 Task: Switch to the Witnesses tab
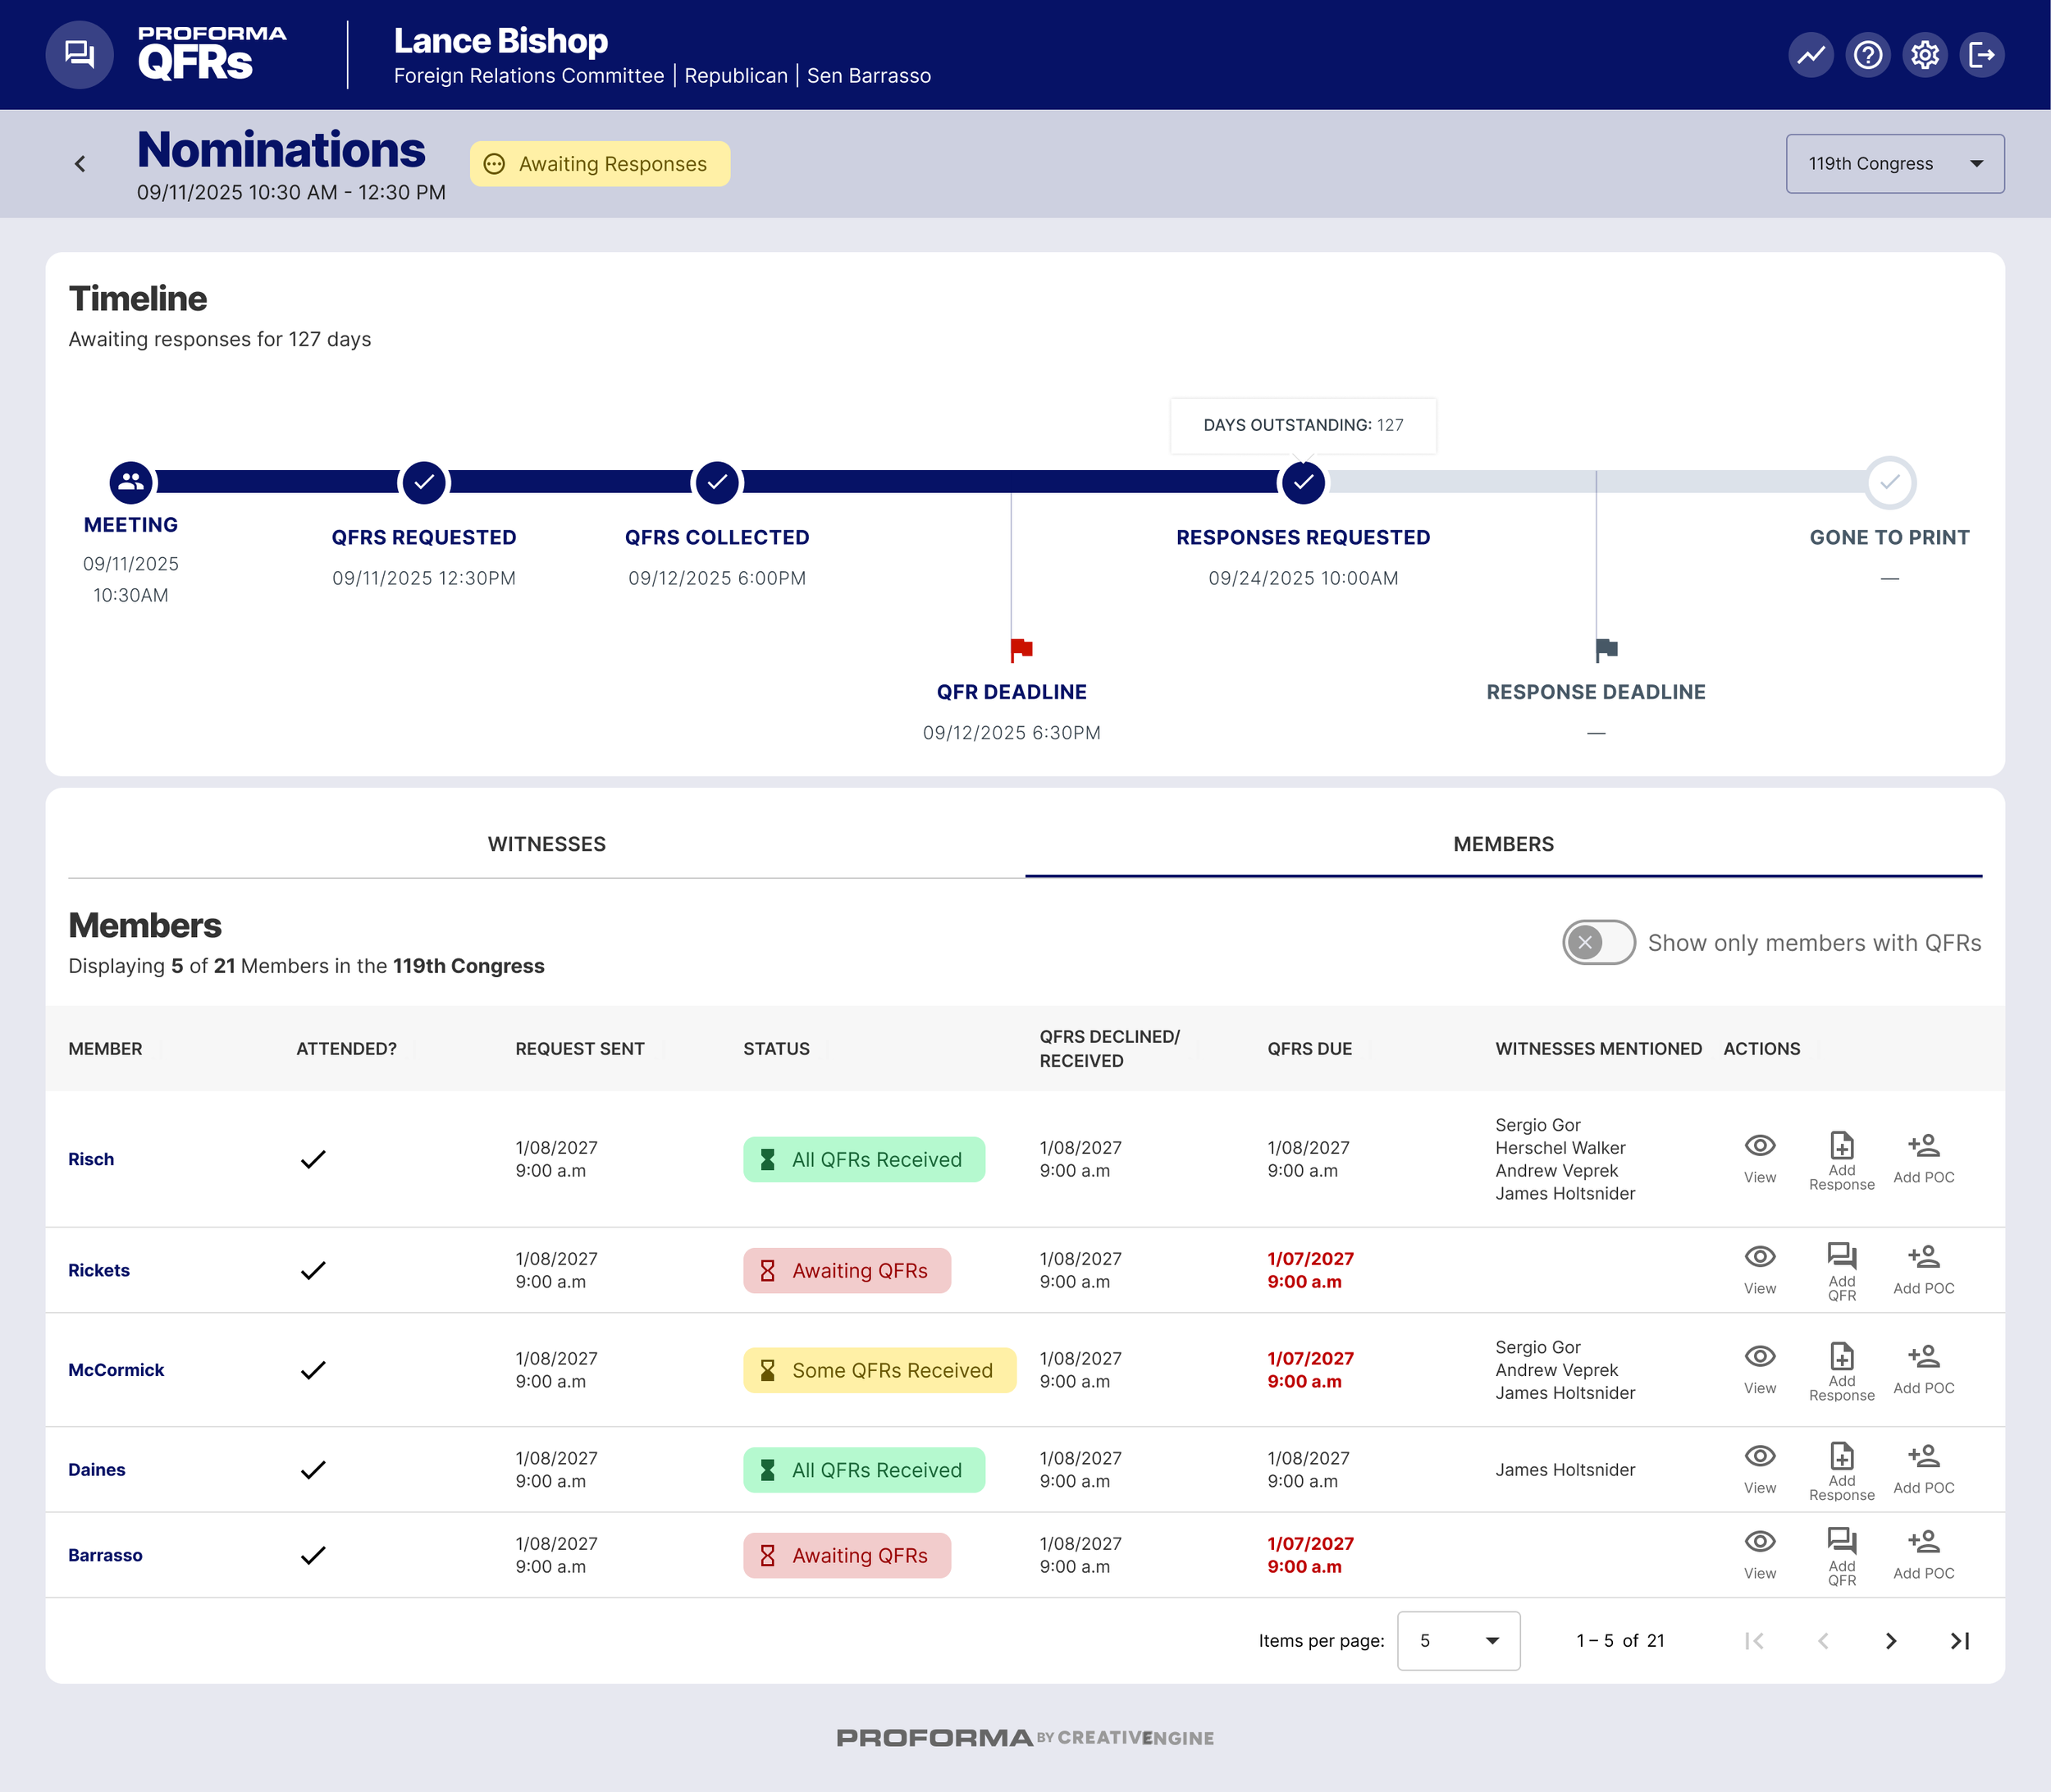pos(546,844)
